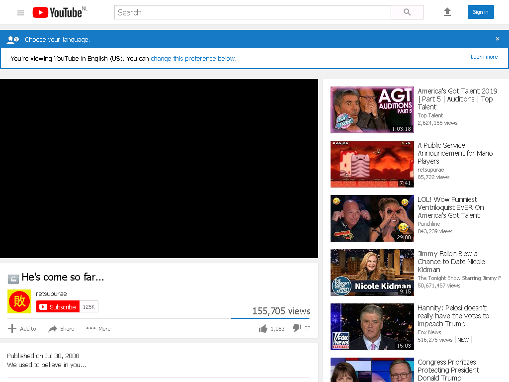Open the AGT Auditions Part 5 thumbnail

(372, 110)
